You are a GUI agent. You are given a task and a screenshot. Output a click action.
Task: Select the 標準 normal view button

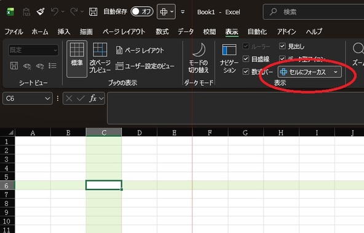(77, 59)
